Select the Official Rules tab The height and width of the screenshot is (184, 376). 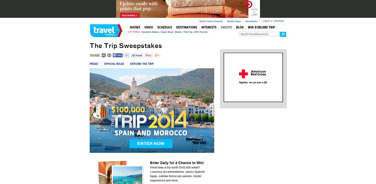coord(114,64)
